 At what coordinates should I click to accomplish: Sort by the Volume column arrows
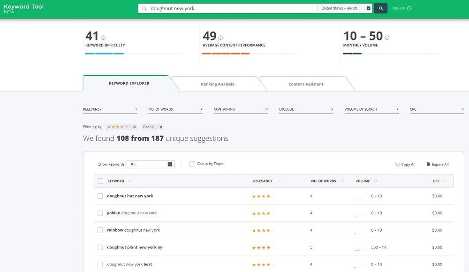(x=375, y=181)
